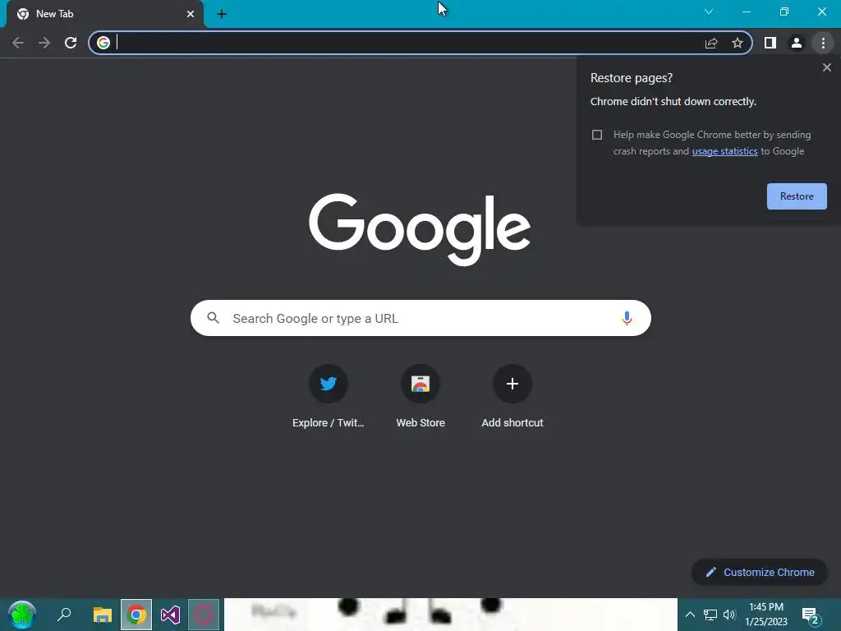The width and height of the screenshot is (841, 631).
Task: Bookmark this tab with the star
Action: pyautogui.click(x=738, y=43)
